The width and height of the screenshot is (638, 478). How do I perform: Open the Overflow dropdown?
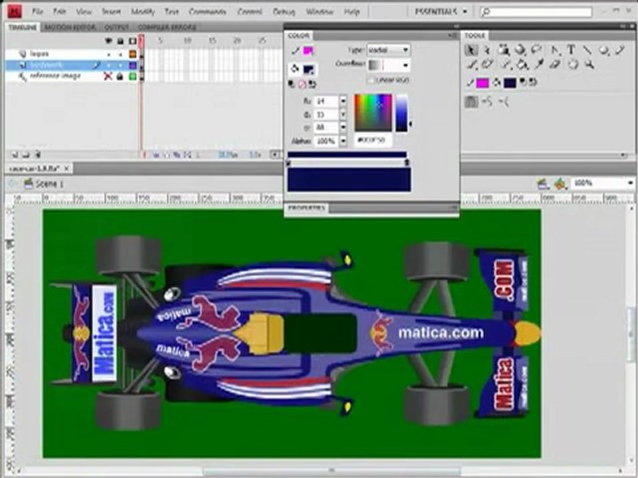tap(389, 65)
